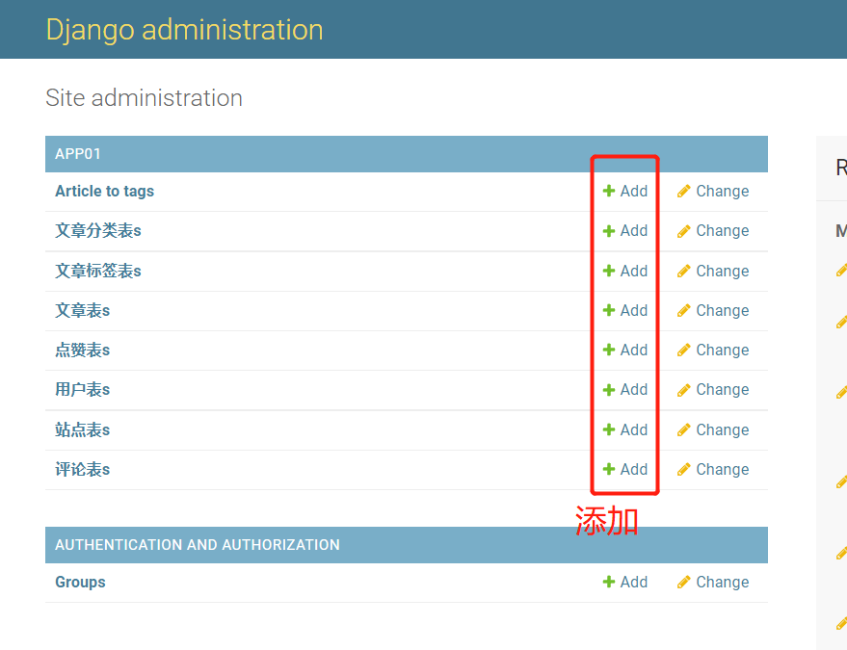The height and width of the screenshot is (650, 847).
Task: Click Add text link for 站点表s
Action: 634,429
